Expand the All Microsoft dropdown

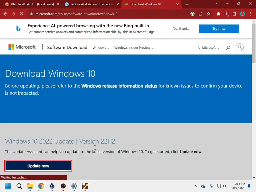coord(208,48)
